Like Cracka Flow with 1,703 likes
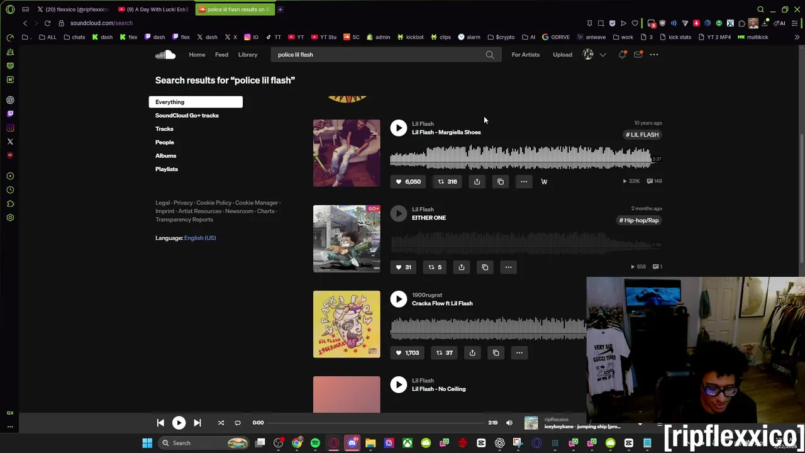This screenshot has height=453, width=805. click(x=407, y=352)
